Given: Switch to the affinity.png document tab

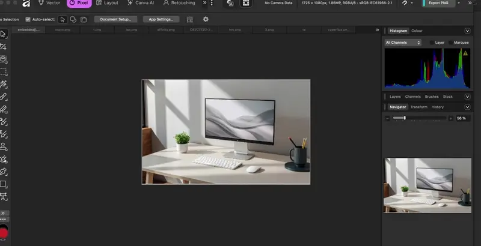Looking at the screenshot, I should point(166,29).
